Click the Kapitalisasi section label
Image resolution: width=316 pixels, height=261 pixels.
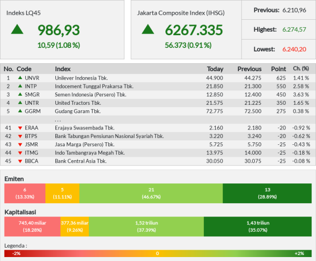coord(20,212)
